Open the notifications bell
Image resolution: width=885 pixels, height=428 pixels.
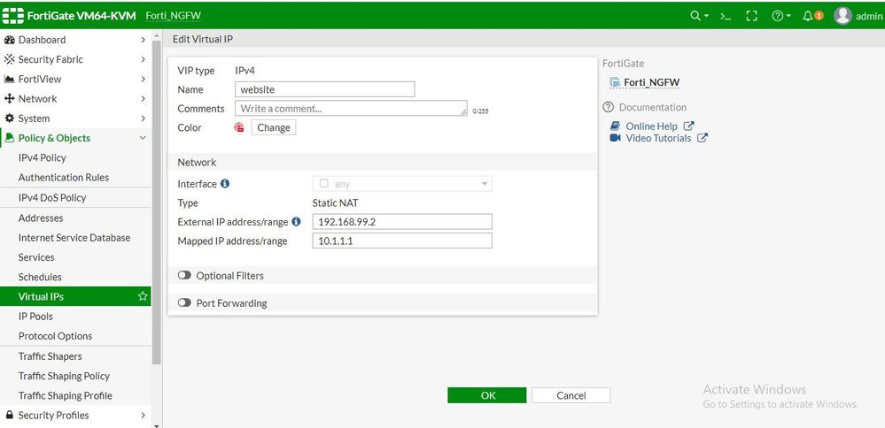click(808, 16)
